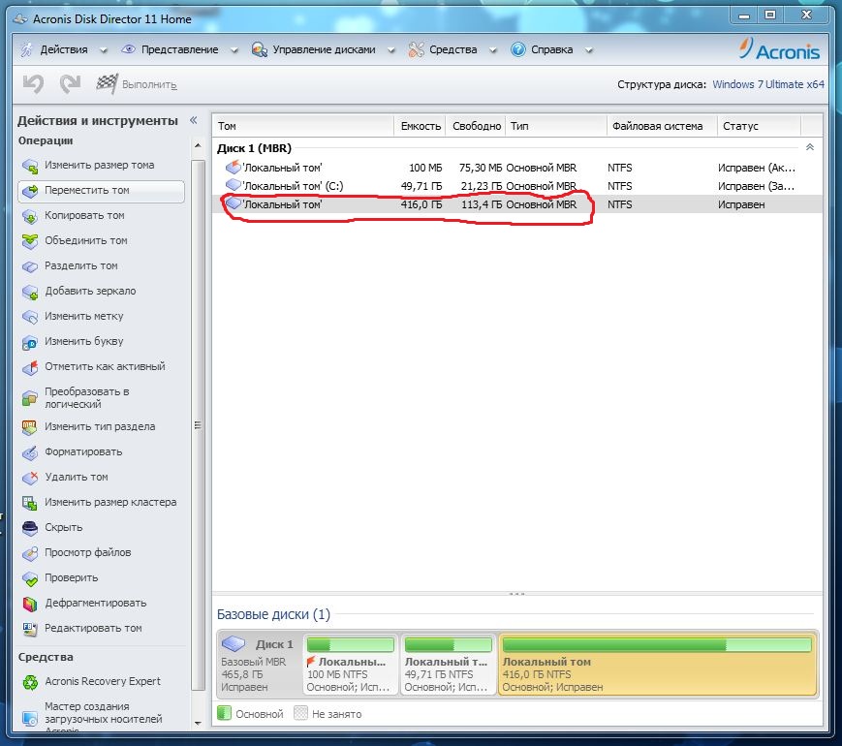Select the 416,0 ГБ Локальный том row
The width and height of the screenshot is (842, 746).
coord(517,204)
